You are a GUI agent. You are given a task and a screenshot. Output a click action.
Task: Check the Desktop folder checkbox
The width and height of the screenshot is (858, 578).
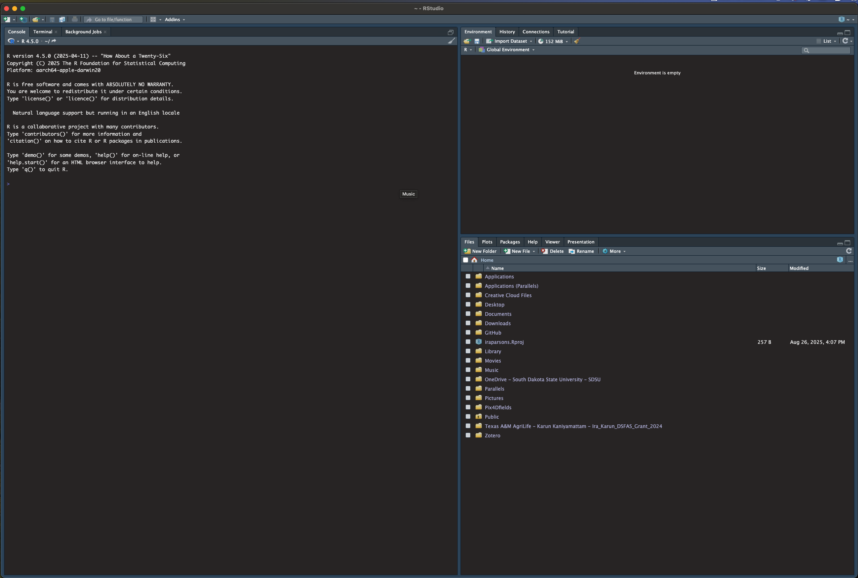(468, 304)
